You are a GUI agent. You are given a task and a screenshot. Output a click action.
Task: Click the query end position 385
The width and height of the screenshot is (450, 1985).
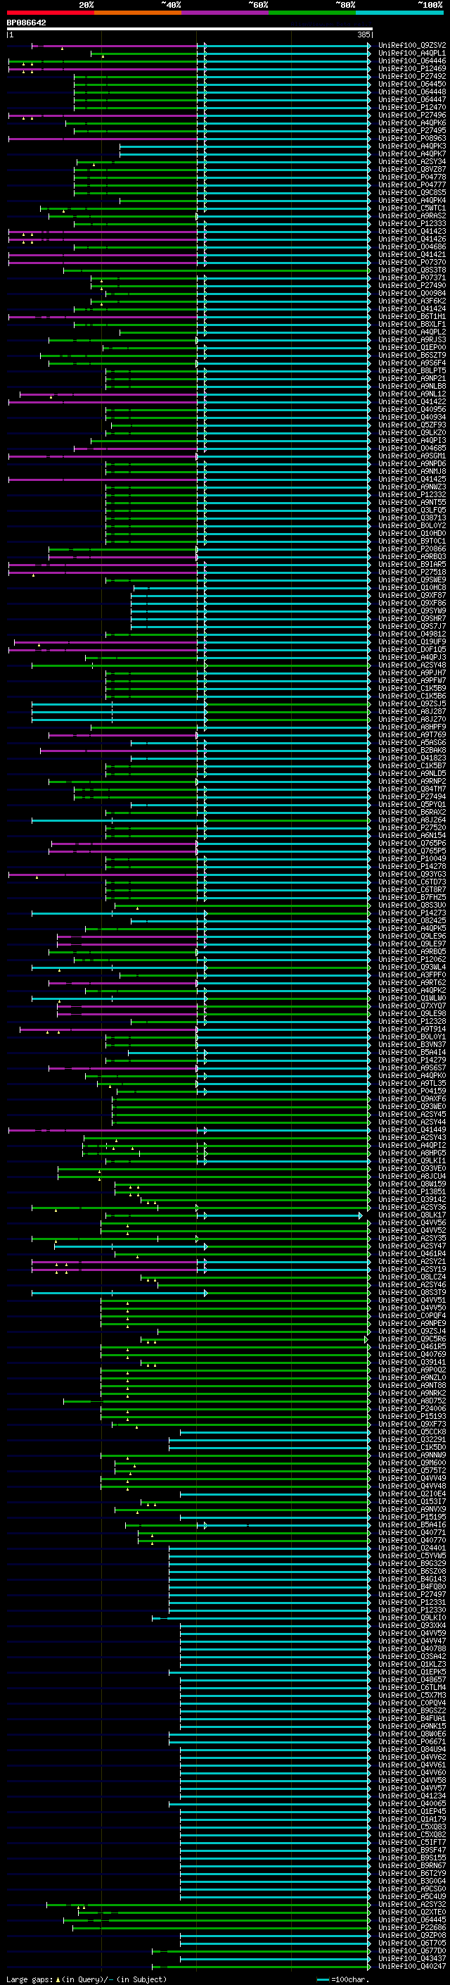[x=364, y=35]
